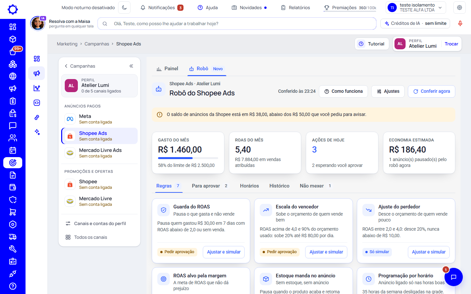Viewport: 471px width, 294px height.
Task: Open Para aprovar tab
Action: pyautogui.click(x=210, y=186)
